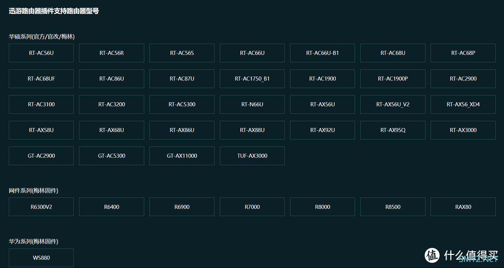This screenshot has height=268, width=504.
Task: Click the RT-AX68U model box
Action: click(x=112, y=130)
